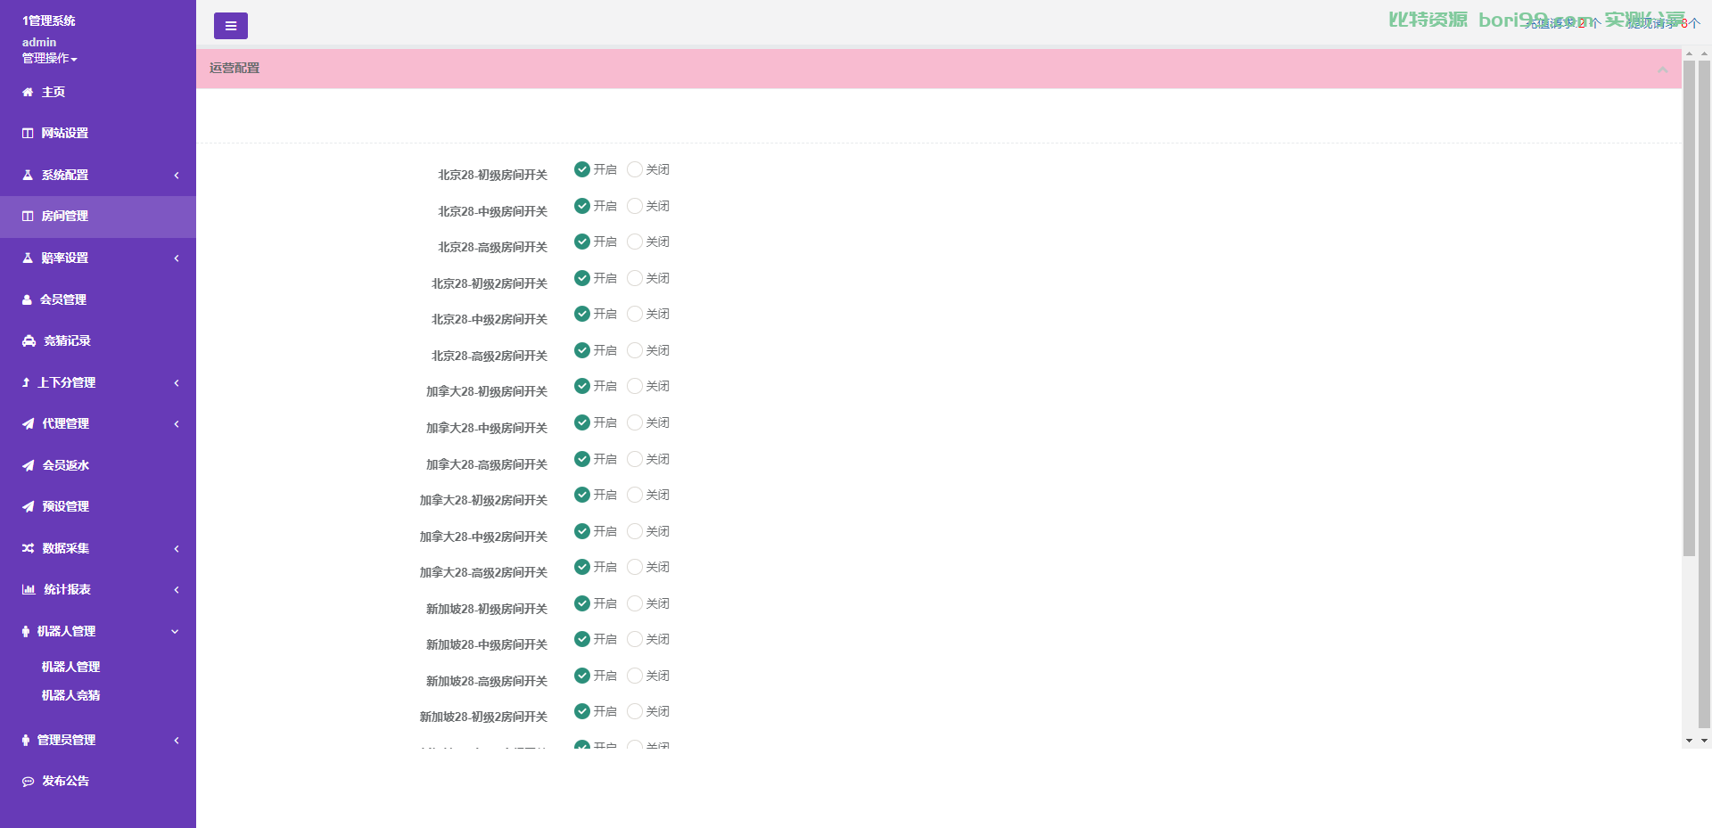
Task: Expand the 代理管理 submenu arrow
Action: [177, 423]
